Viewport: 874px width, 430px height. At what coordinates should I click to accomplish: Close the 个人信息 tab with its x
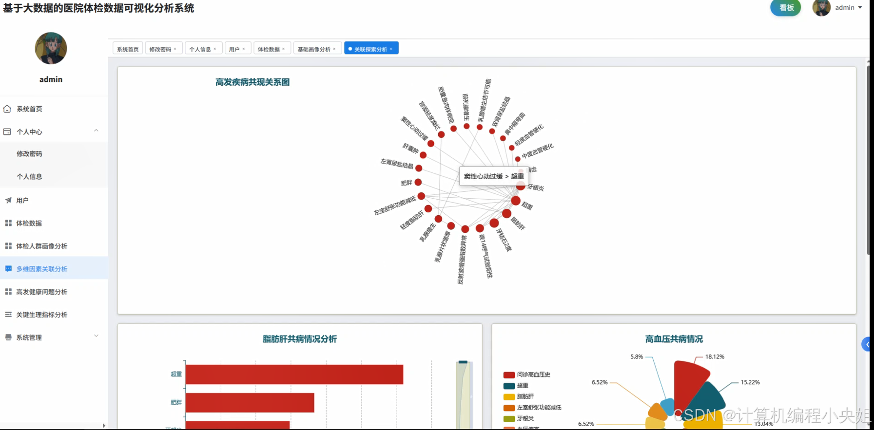point(215,49)
